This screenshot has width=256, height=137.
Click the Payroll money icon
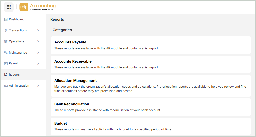coord(6,64)
